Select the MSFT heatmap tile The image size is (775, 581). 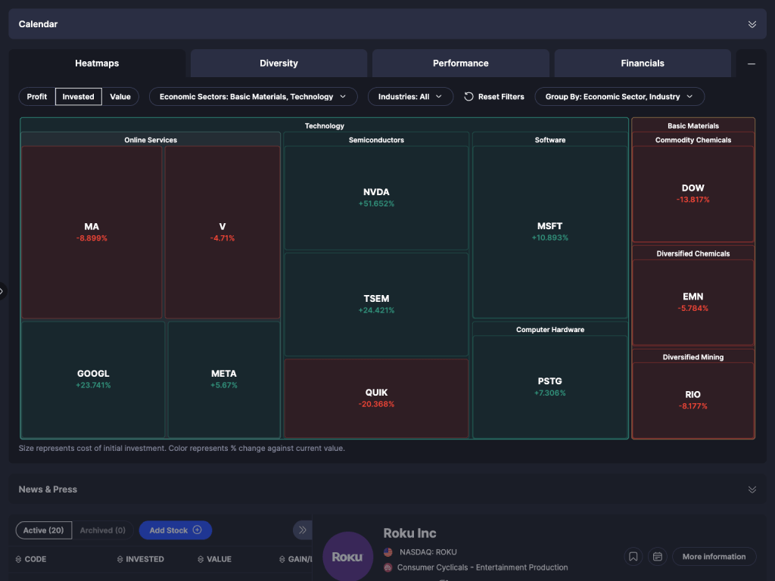[549, 231]
